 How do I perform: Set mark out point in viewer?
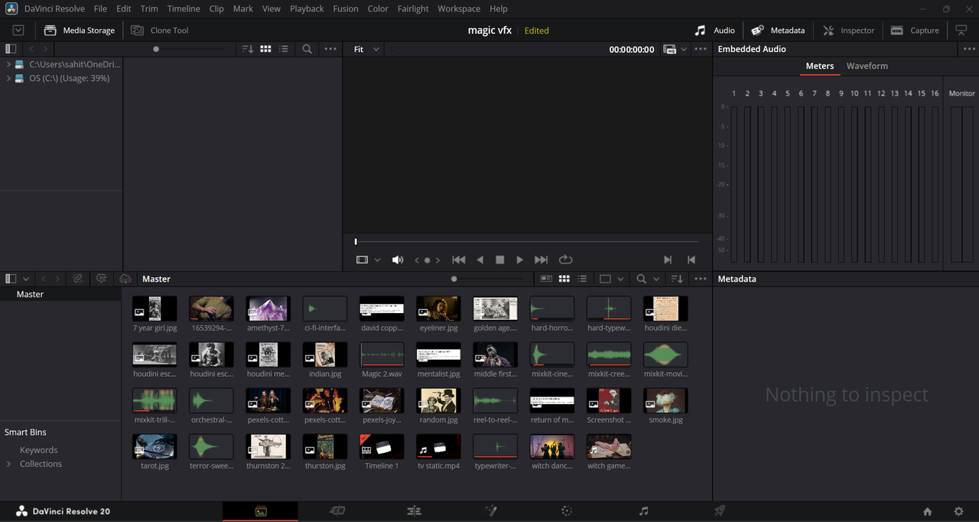pyautogui.click(x=691, y=259)
